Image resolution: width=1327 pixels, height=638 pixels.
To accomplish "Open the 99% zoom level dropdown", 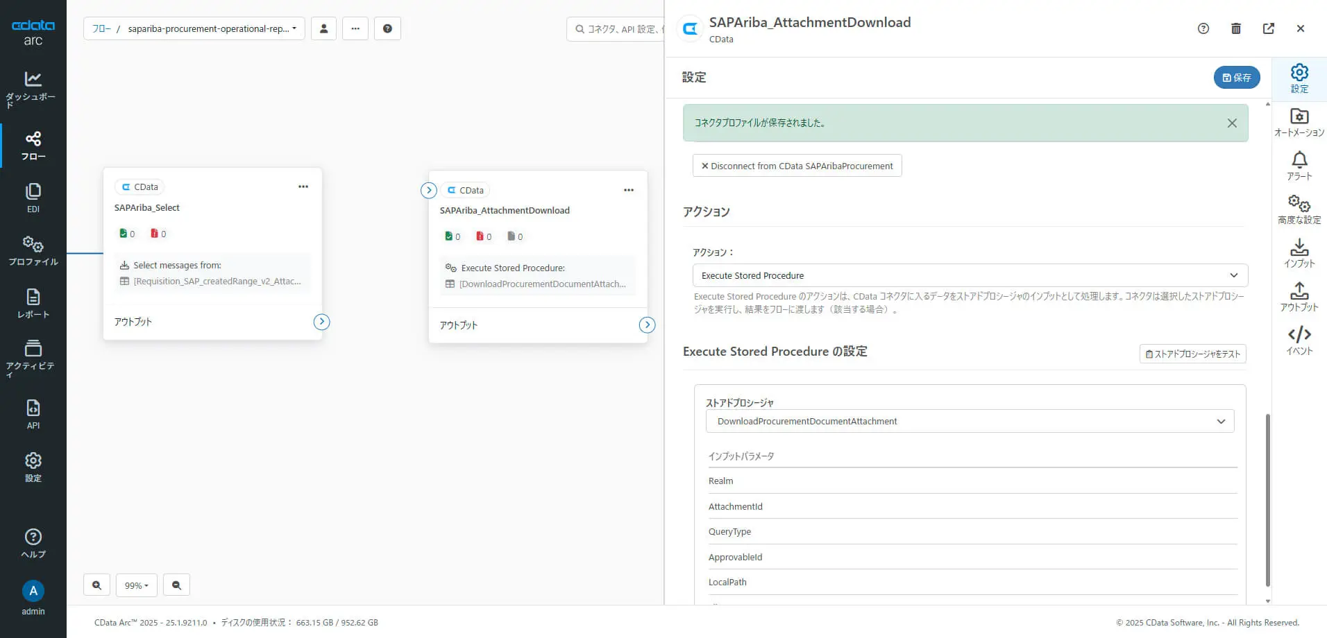I will tap(136, 585).
